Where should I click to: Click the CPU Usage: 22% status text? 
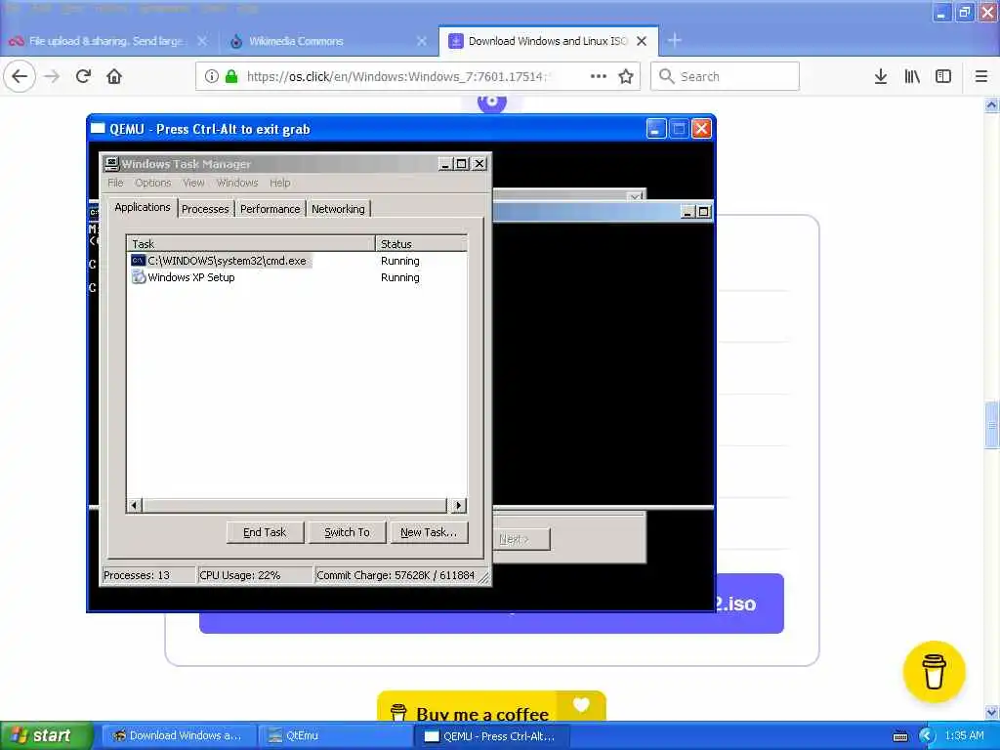(240, 575)
